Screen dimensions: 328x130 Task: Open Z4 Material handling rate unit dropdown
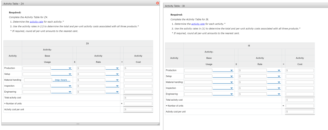click(x=112, y=80)
